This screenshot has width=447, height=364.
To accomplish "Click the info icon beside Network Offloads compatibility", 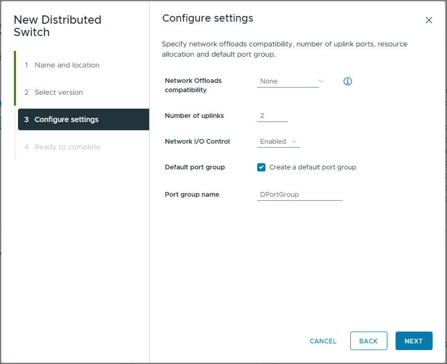I will point(348,81).
